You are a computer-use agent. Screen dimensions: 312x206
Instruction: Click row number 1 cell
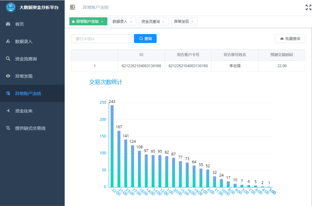click(x=94, y=66)
